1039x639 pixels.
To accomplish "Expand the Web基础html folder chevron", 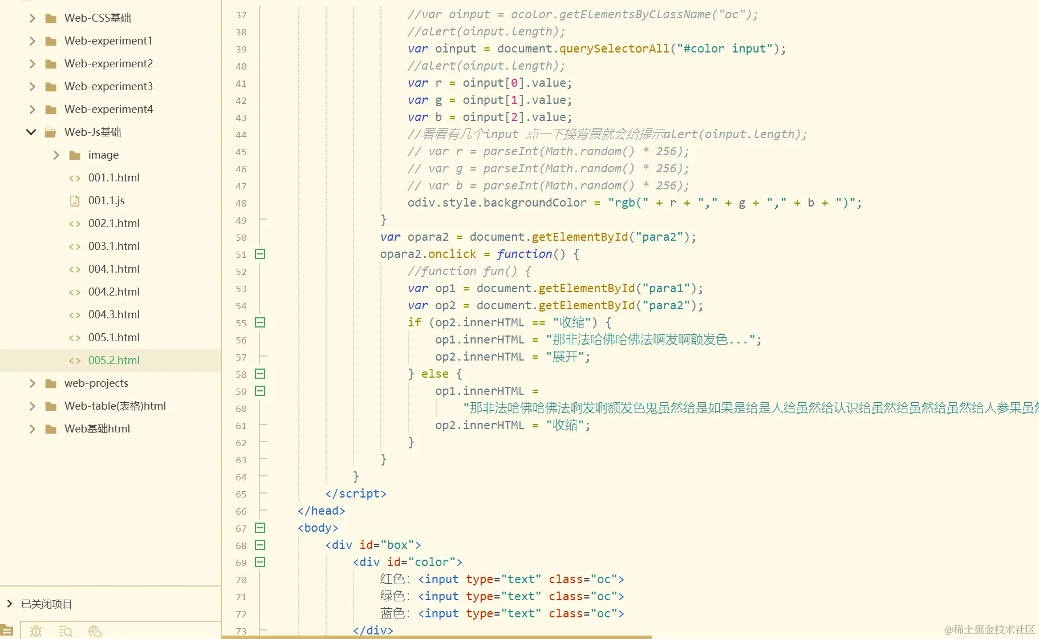I will tap(32, 429).
